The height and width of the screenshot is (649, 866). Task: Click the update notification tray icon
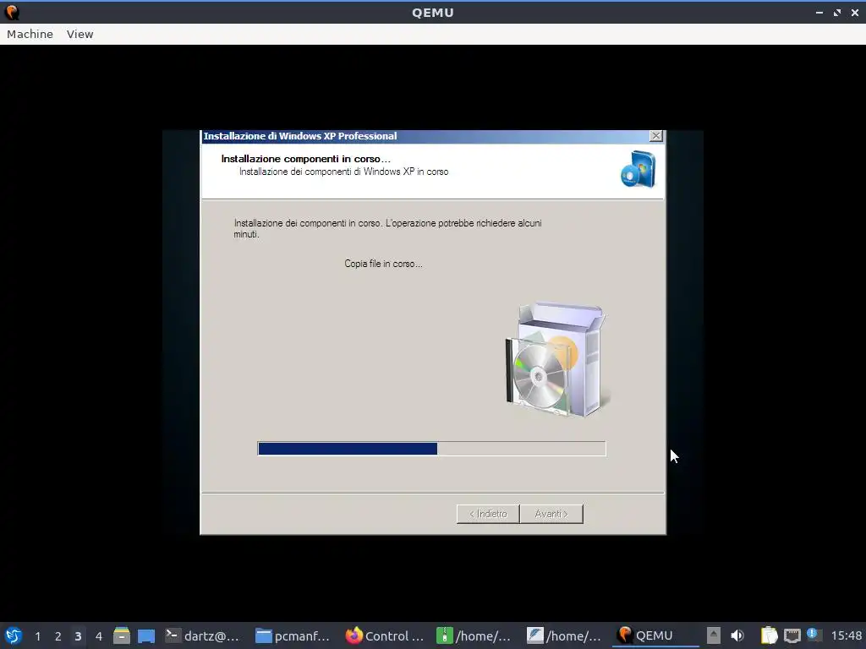click(813, 635)
